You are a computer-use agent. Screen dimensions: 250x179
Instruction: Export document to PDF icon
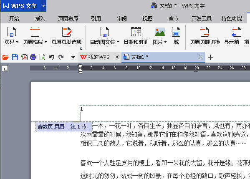coord(24,57)
